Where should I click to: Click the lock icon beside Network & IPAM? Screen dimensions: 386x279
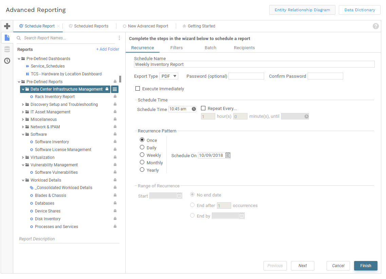(115, 127)
